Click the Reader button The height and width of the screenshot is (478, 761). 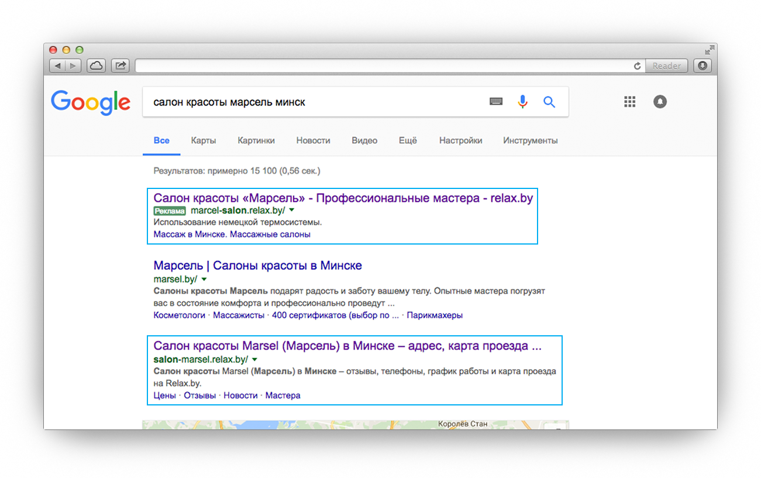tap(667, 66)
